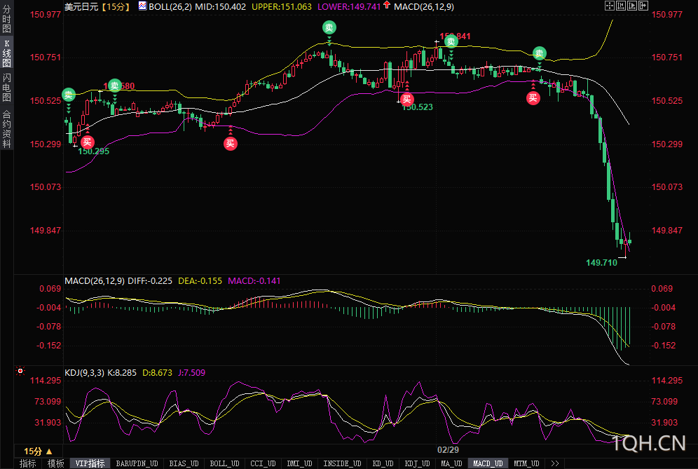Click the LOWER:149.741 value
This screenshot has width=698, height=469.
[x=349, y=7]
